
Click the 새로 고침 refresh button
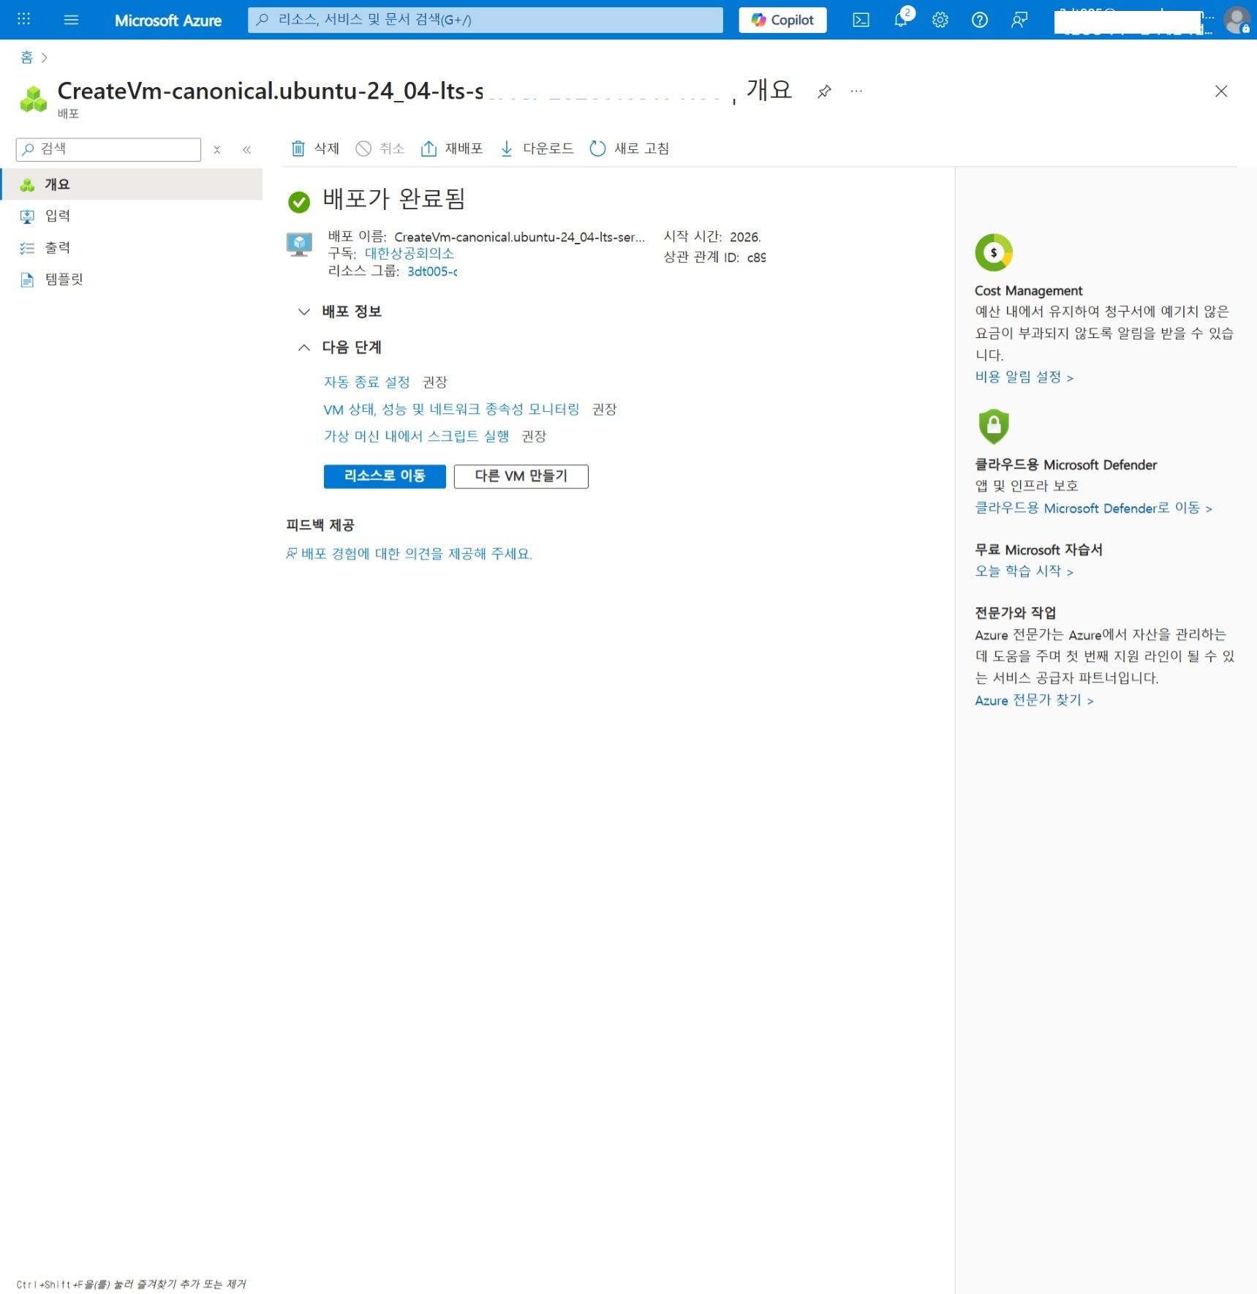point(629,148)
